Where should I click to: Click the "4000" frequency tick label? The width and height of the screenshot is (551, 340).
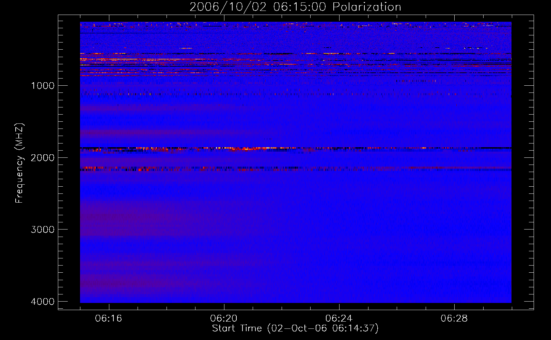tap(43, 302)
